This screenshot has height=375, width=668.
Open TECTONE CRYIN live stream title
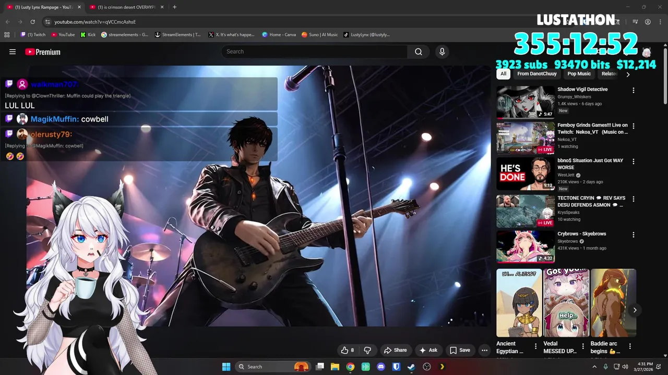(591, 202)
